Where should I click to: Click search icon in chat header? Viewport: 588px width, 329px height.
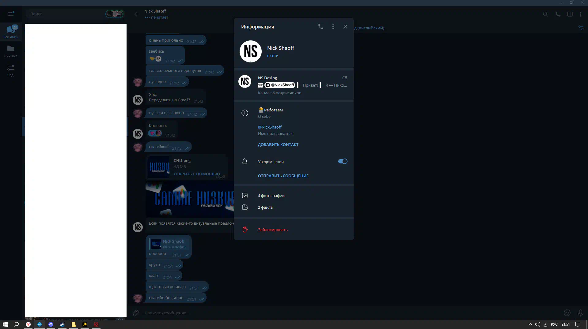point(545,14)
